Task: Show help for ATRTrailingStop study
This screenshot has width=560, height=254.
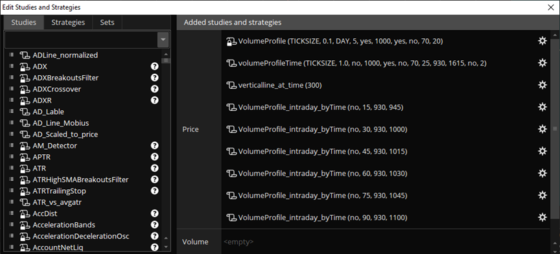Action: [154, 190]
